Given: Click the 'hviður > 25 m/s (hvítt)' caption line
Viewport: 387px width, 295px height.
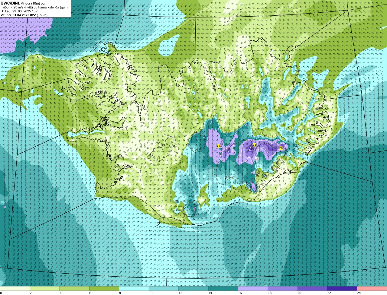Looking at the screenshot, I should coord(34,7).
